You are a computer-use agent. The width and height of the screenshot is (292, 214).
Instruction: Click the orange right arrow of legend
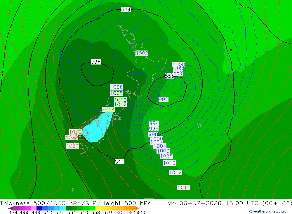point(137,208)
